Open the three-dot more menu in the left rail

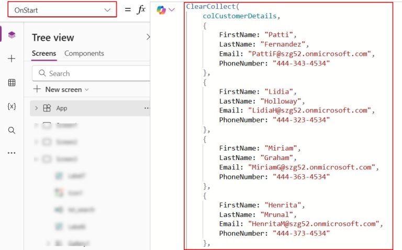[x=12, y=153]
